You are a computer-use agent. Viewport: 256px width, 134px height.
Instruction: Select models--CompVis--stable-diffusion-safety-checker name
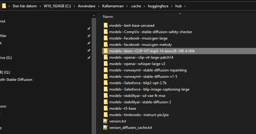pyautogui.click(x=151, y=32)
